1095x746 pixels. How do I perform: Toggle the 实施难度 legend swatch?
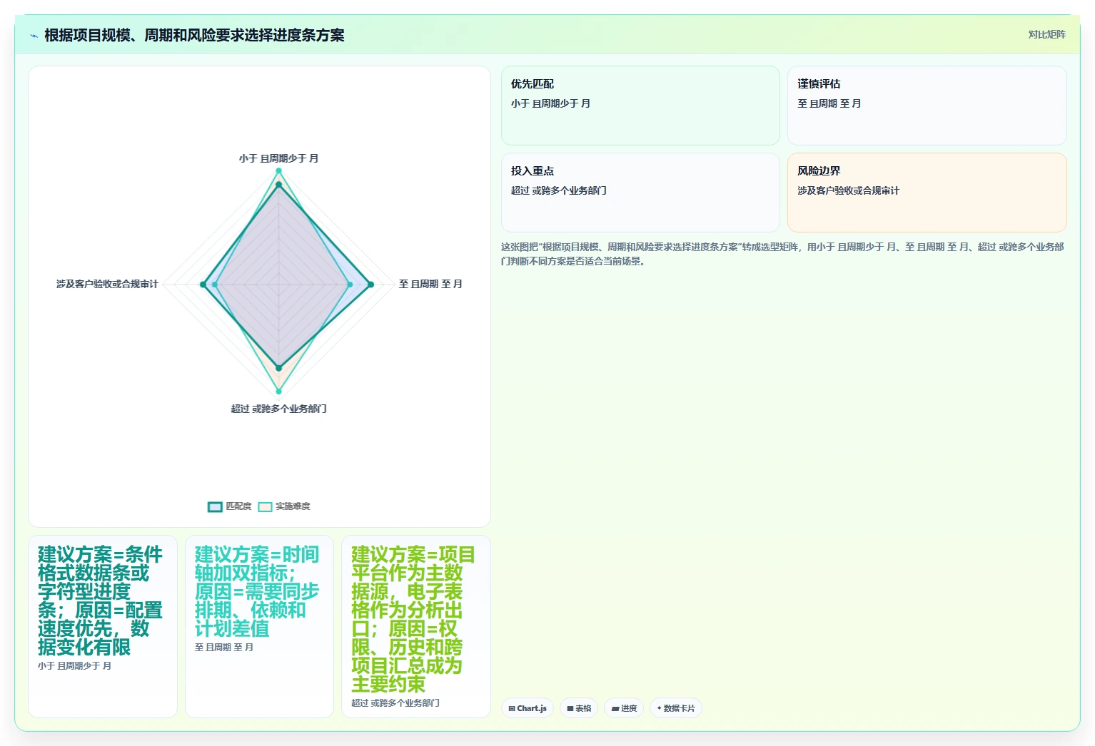coord(265,507)
